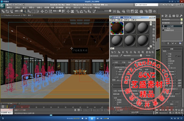Open the 导航 menu in material editor
Image resolution: width=184 pixels, height=121 pixels.
(x=120, y=20)
